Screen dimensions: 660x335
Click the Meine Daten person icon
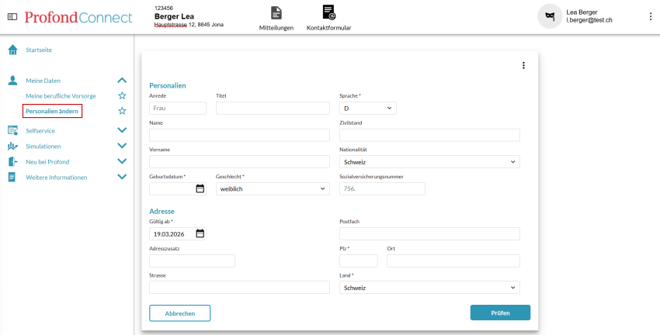pos(12,81)
